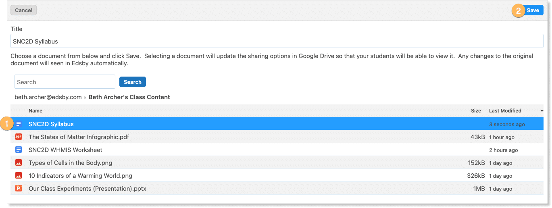
Task: Click the Google Doc icon beside SNC2D Syllabus
Action: click(19, 124)
